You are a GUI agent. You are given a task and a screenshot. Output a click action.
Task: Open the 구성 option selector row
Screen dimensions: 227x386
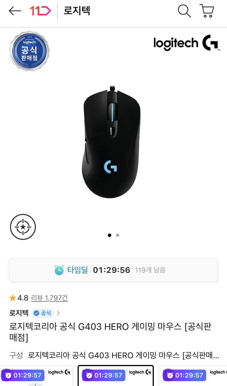(114, 355)
